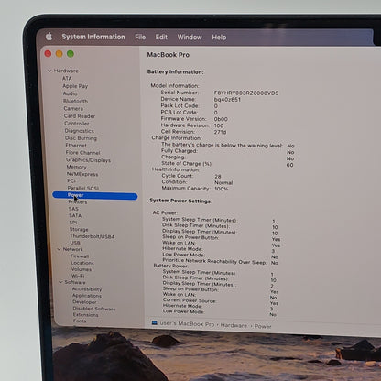Select Applications under Software
Screen dimensions: 381x381
pyautogui.click(x=87, y=296)
